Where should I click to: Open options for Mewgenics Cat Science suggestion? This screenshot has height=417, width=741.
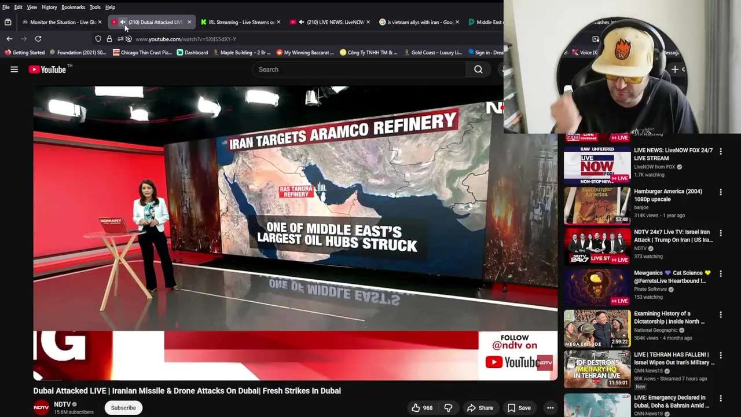click(x=721, y=274)
